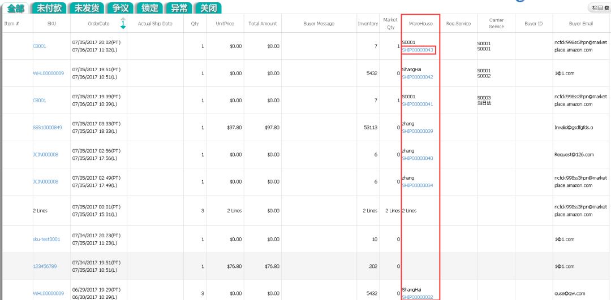Open SKU WHL00000009 in the 06/29/2017 row

click(x=48, y=293)
